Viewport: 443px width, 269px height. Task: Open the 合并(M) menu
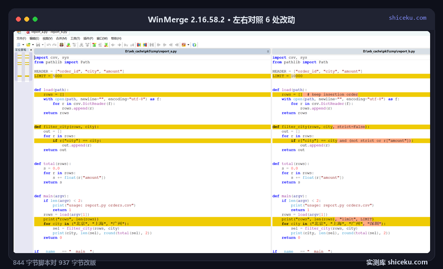tap(61, 38)
